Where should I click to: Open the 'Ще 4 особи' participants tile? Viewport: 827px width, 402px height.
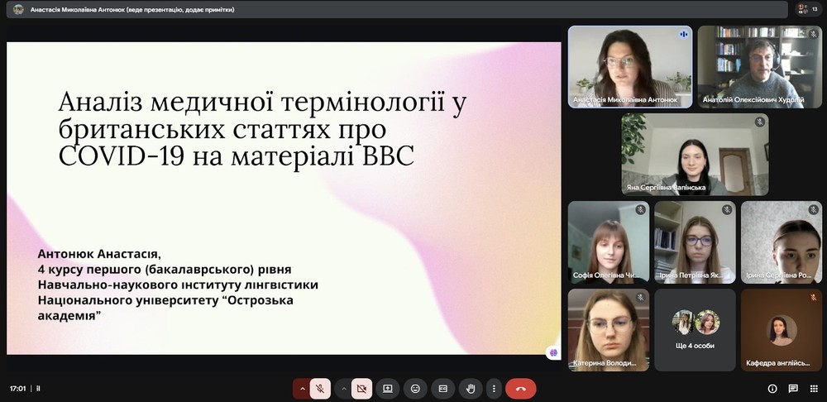tap(695, 329)
